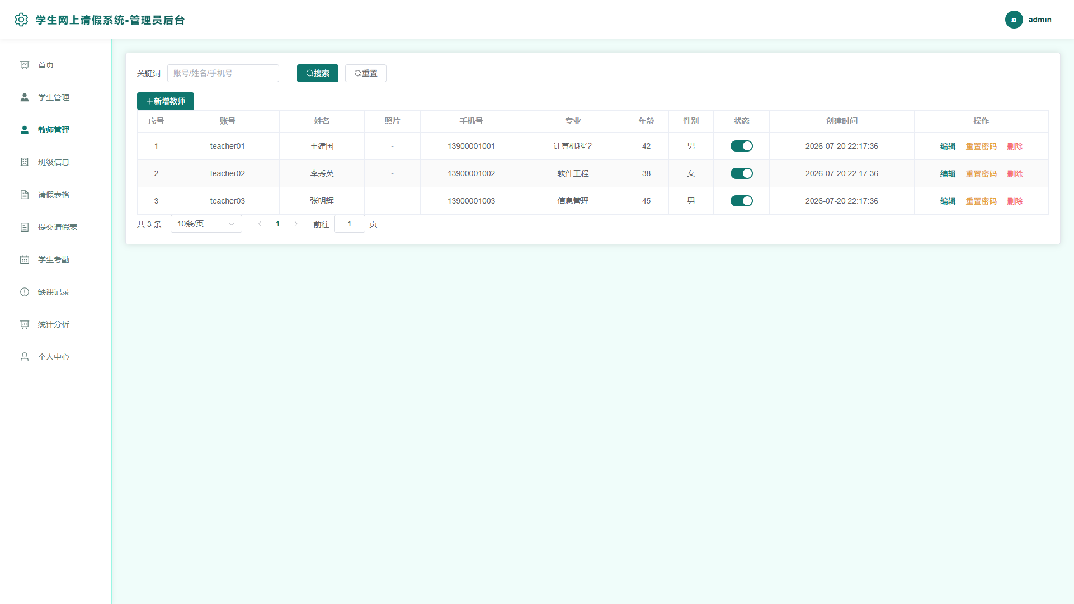Open 统计分析 chart icon
This screenshot has height=604, width=1074.
pyautogui.click(x=25, y=324)
